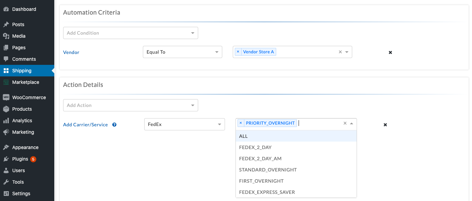The width and height of the screenshot is (472, 201).
Task: Click the Vendor condition label link
Action: pos(71,52)
